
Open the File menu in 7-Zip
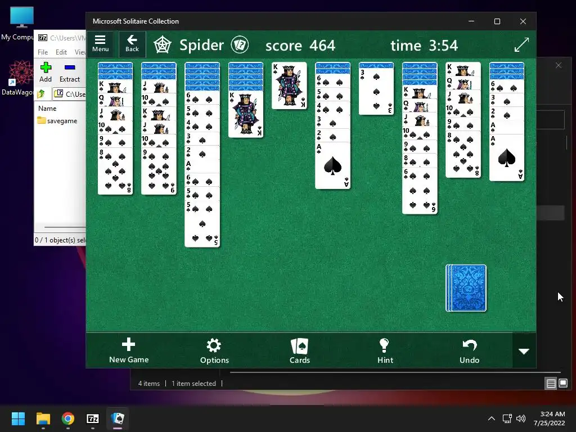tap(43, 52)
